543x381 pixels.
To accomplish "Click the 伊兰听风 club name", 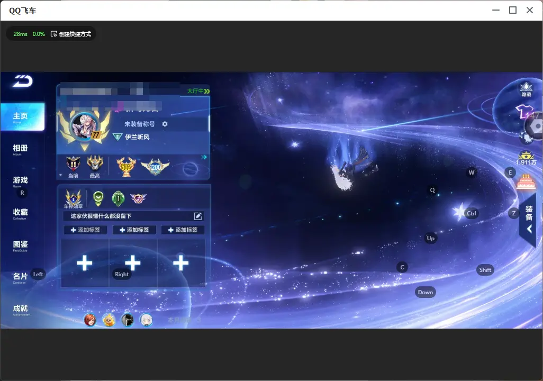I will coord(137,137).
